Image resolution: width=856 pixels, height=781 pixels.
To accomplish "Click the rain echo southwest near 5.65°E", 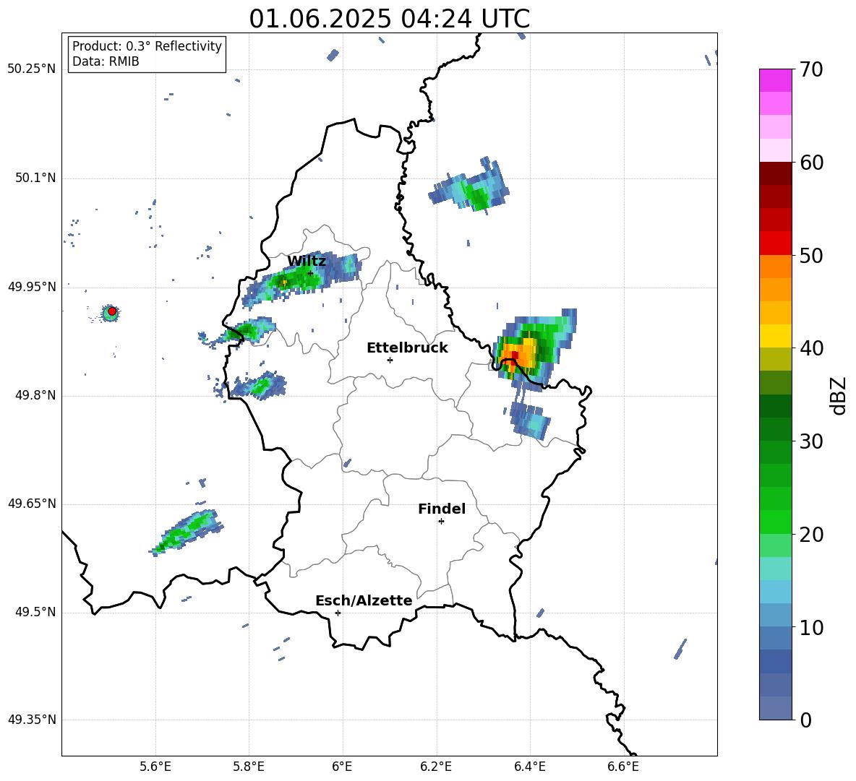I will tap(186, 533).
